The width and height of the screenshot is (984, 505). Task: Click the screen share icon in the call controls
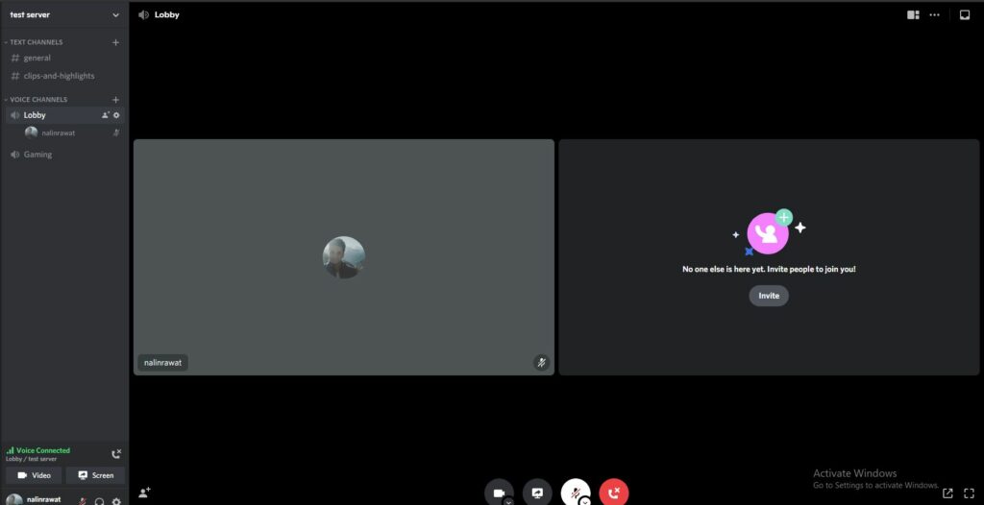(537, 492)
